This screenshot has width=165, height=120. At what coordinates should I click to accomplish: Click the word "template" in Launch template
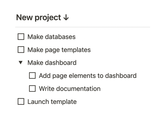pyautogui.click(x=64, y=102)
